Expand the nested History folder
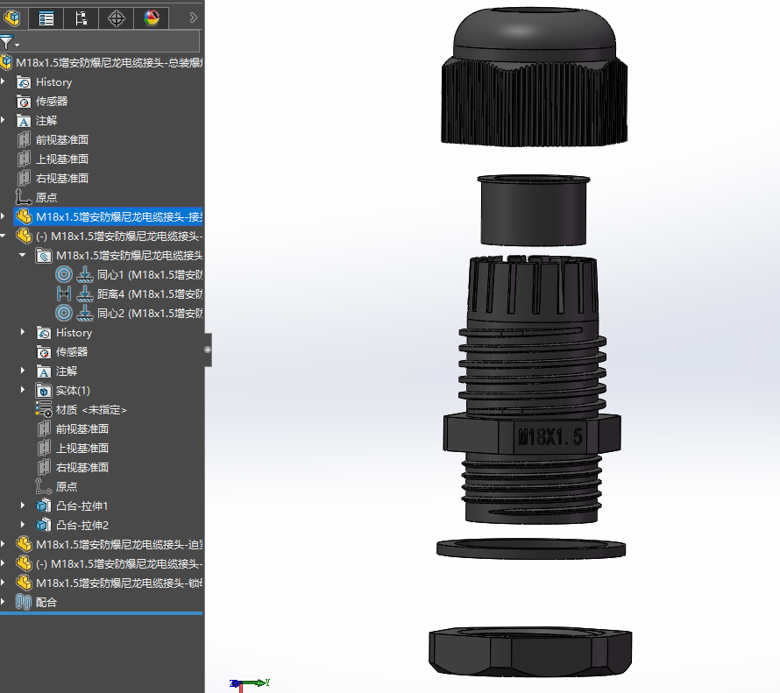 (x=23, y=331)
